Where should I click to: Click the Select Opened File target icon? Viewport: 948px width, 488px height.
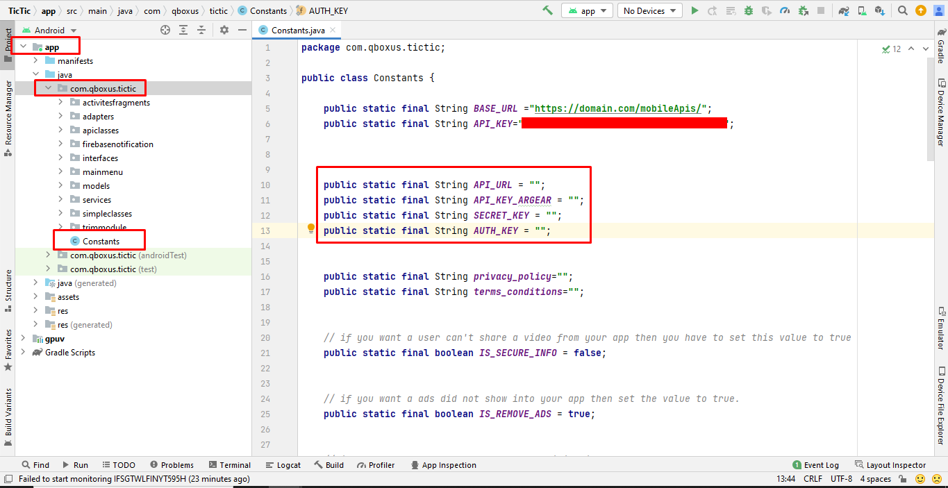165,30
